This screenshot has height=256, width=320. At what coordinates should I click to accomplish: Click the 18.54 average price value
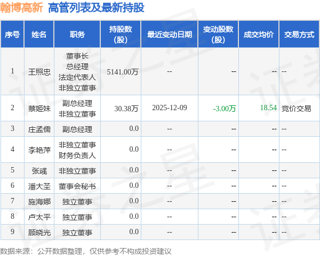268,108
